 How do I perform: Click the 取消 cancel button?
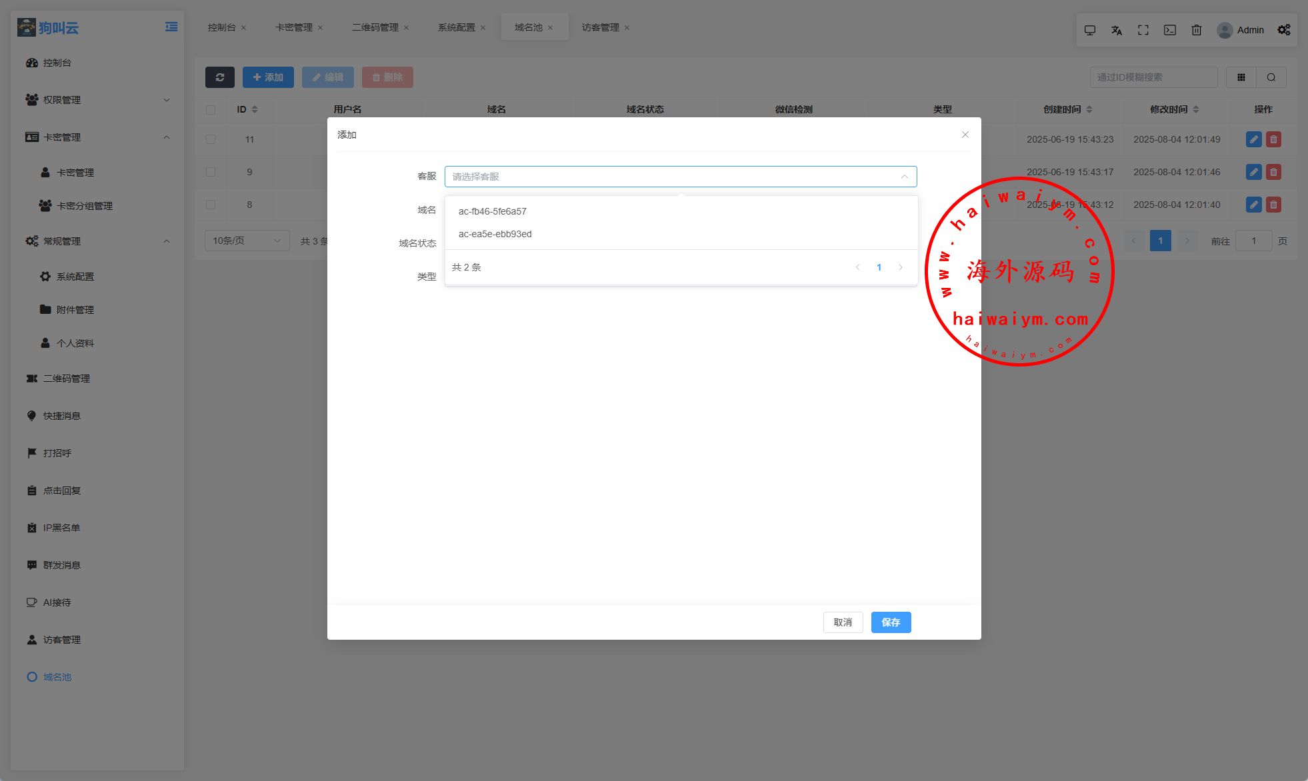[843, 622]
